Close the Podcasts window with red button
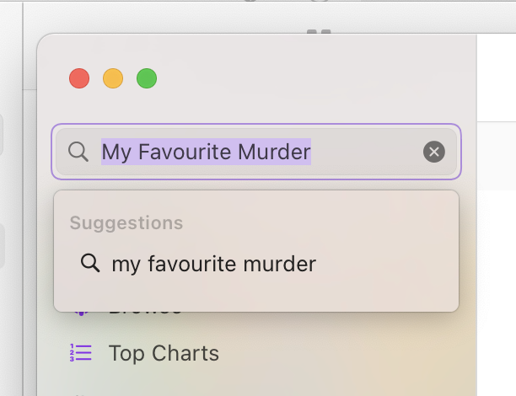 (x=79, y=78)
